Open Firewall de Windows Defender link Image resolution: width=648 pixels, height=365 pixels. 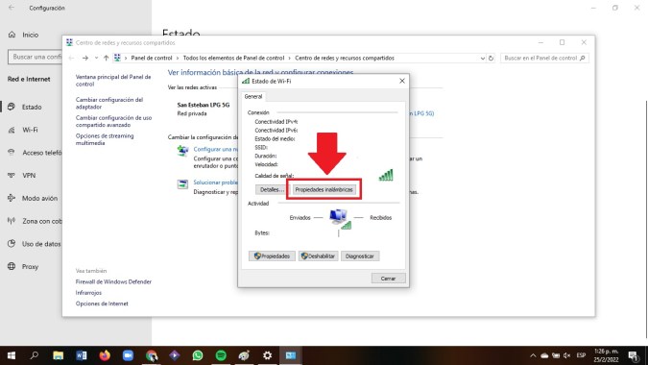(x=113, y=281)
